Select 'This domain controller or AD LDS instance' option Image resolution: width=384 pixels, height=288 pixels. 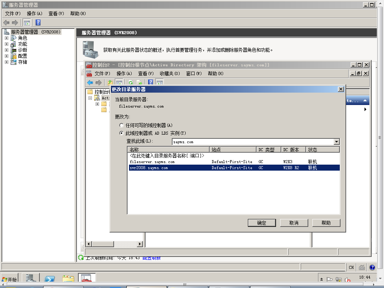click(x=121, y=133)
